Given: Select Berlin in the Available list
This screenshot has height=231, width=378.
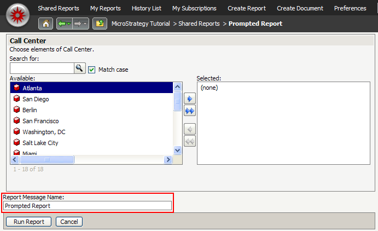Looking at the screenshot, I should (91, 110).
